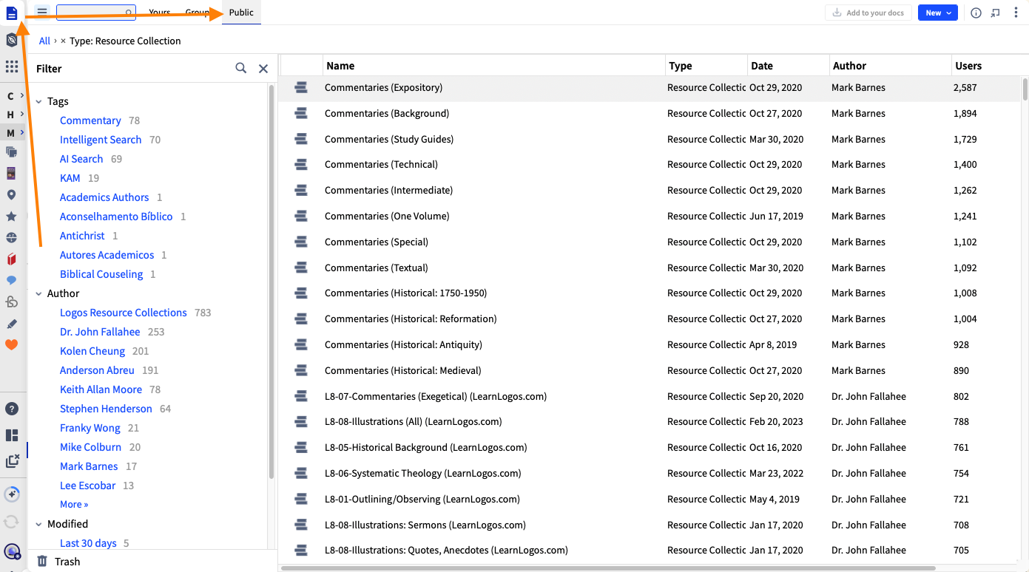Screen dimensions: 1029x572
Task: Click the orange heart icon
Action: tap(11, 344)
